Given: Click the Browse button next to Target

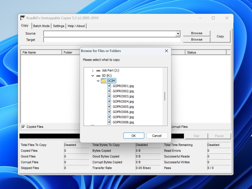Looking at the screenshot, I should pos(197,39).
